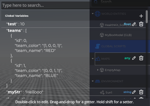Click the "team_color": "(0, 0, 1, 1)" line

tap(38, 71)
